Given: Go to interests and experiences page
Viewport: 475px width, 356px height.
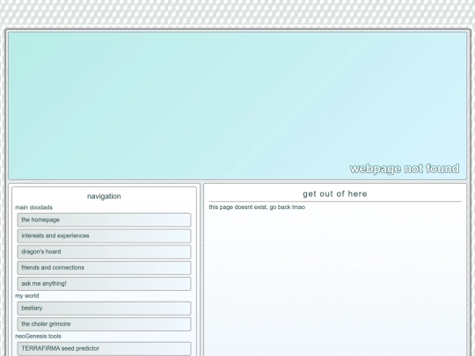Looking at the screenshot, I should [x=104, y=236].
